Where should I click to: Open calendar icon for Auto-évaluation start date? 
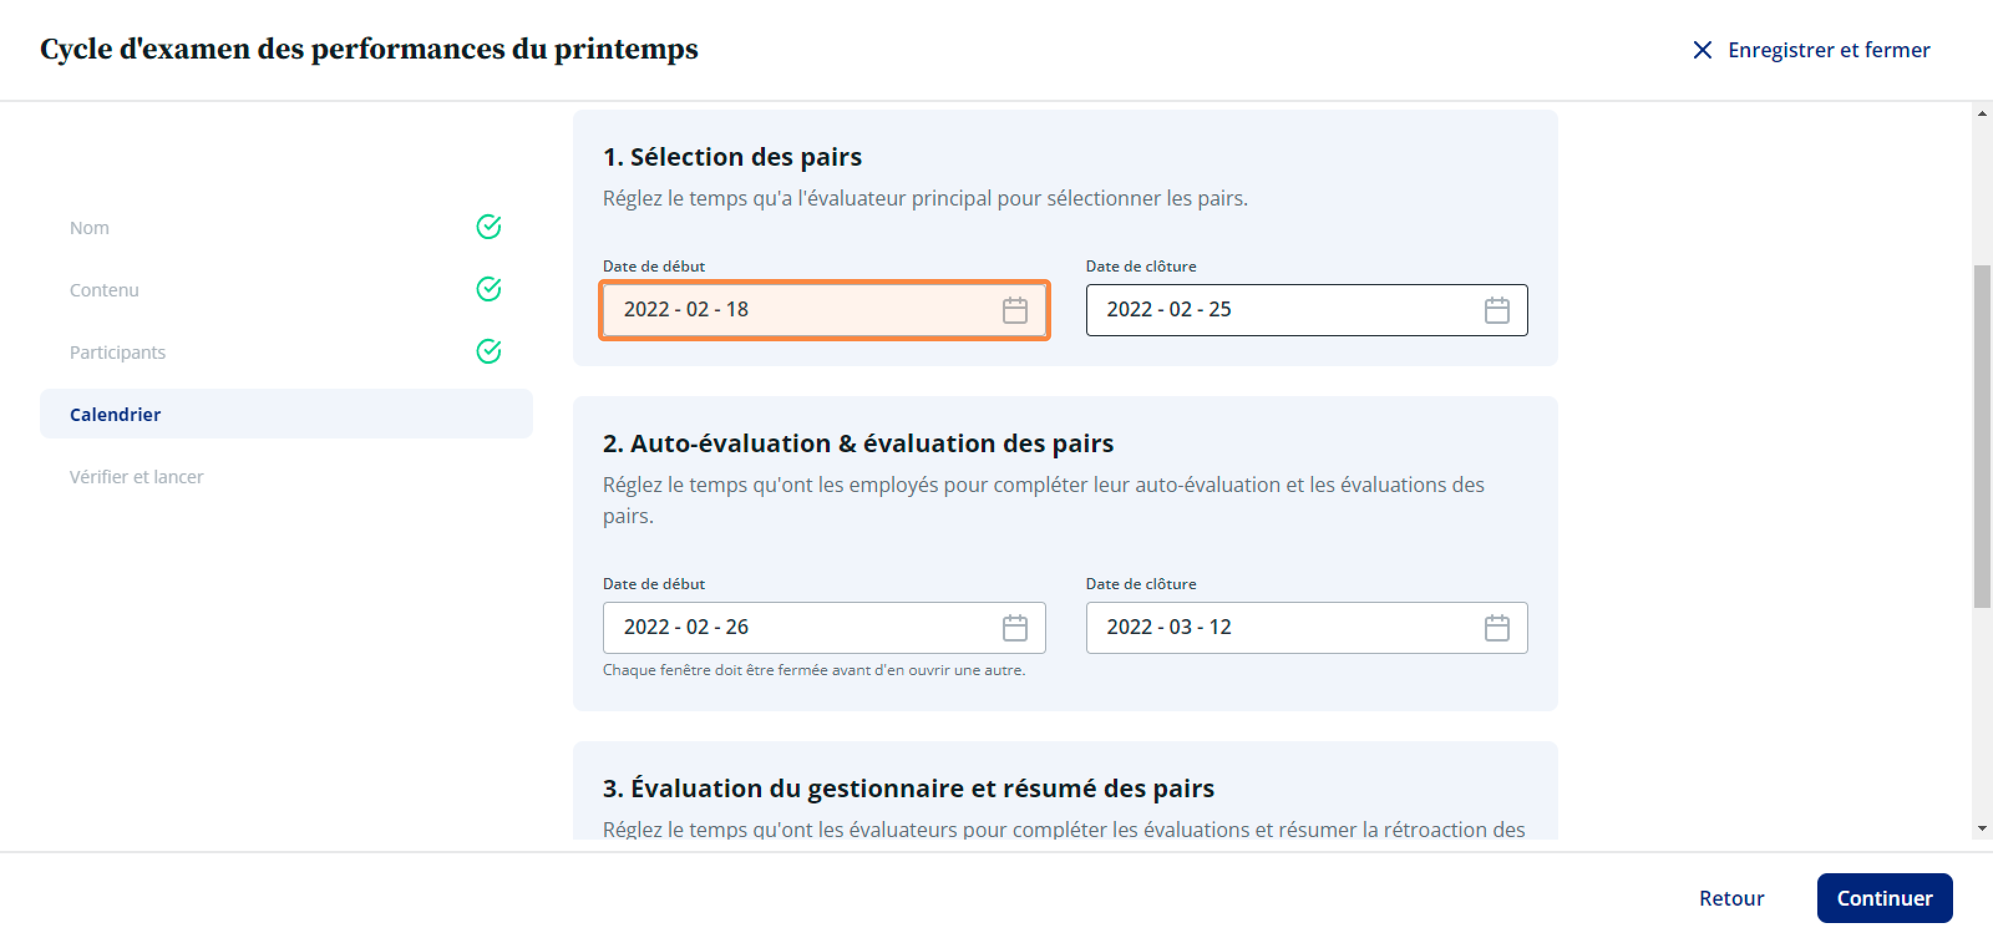click(1015, 627)
